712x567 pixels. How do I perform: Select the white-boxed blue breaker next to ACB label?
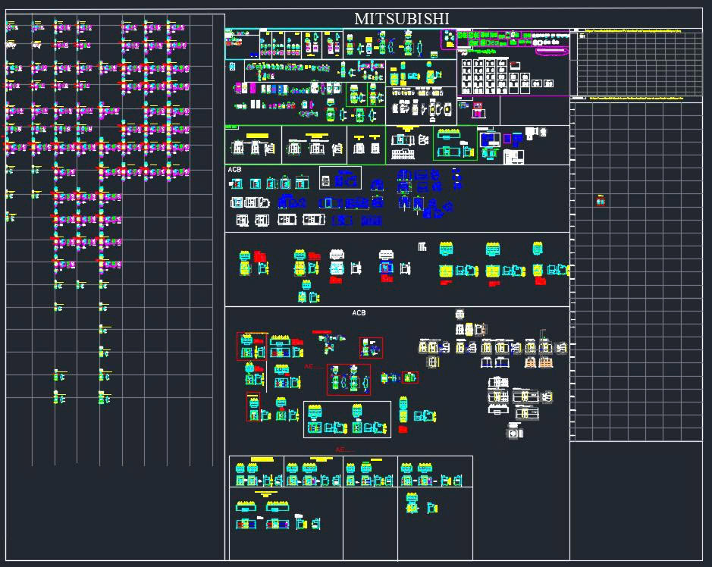point(340,178)
